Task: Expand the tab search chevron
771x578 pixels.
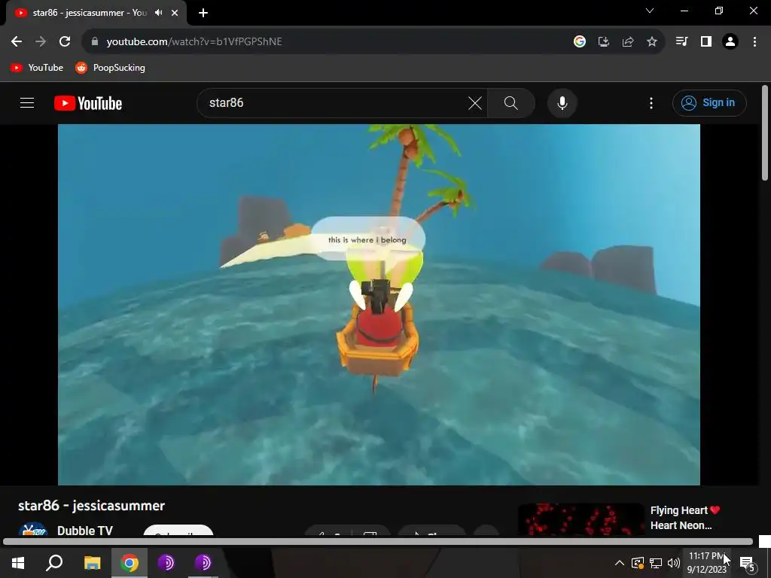Action: point(650,11)
